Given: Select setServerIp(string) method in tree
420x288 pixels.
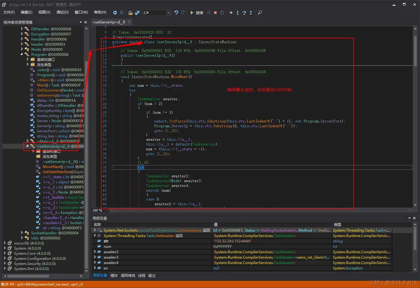Looking at the screenshot, I should [x=60, y=95].
